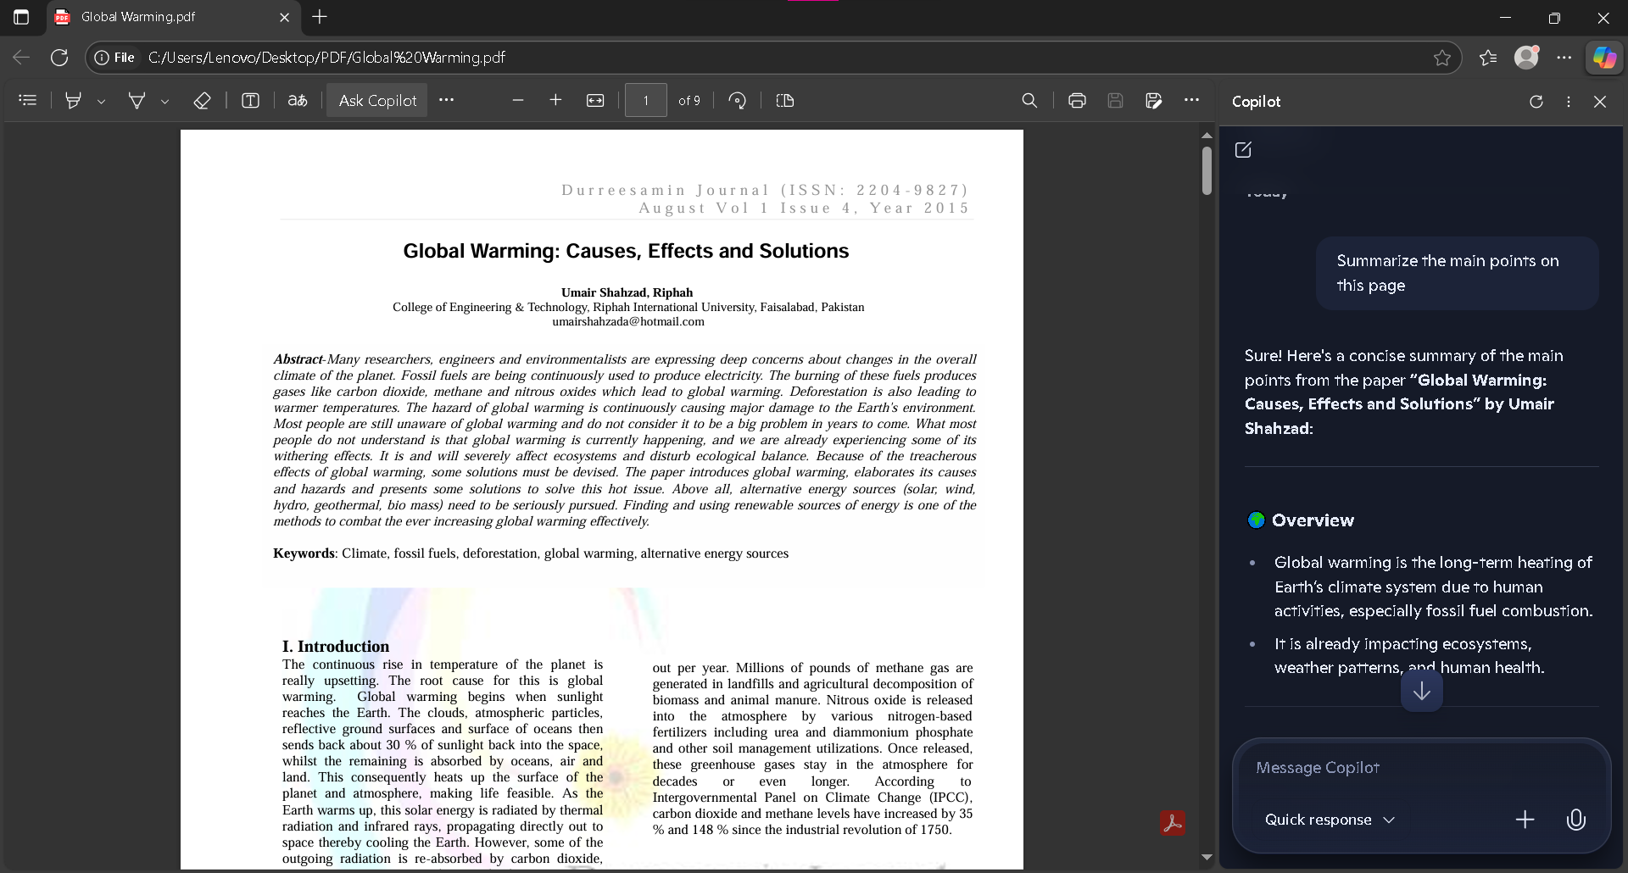1628x873 pixels.
Task: Select the PDF Draw tool
Action: [137, 100]
